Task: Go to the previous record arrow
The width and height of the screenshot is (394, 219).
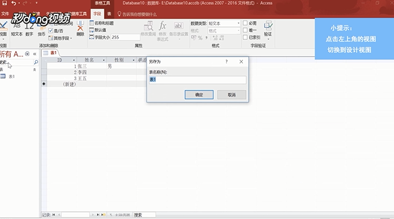Action: pos(59,215)
